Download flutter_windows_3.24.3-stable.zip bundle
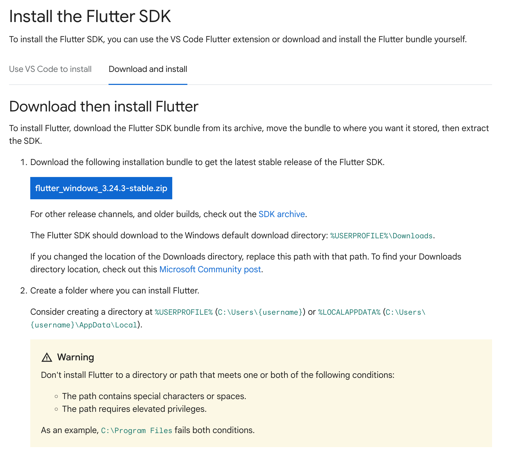This screenshot has width=508, height=458. tap(101, 188)
